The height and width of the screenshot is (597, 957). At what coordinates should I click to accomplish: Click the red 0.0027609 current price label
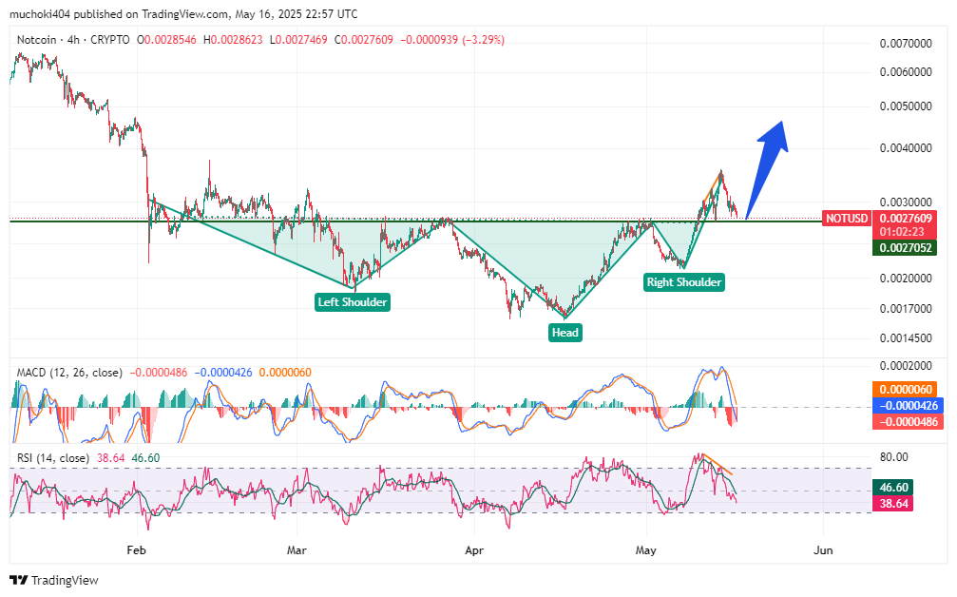pyautogui.click(x=906, y=218)
